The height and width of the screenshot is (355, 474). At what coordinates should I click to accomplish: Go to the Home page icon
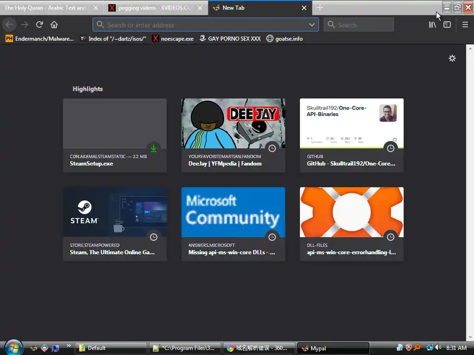(x=54, y=24)
